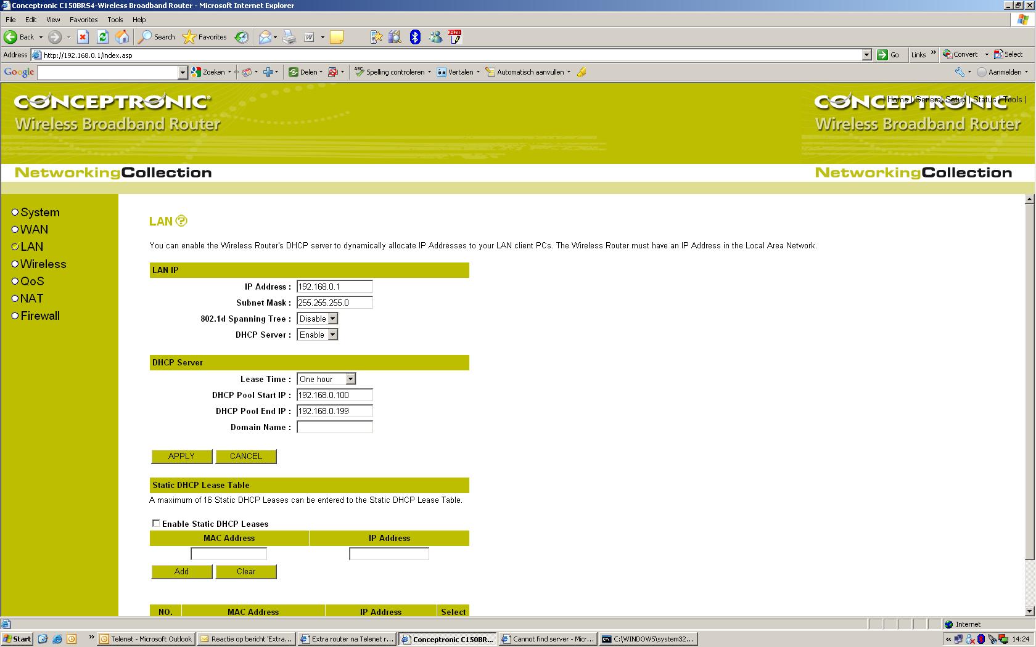The height and width of the screenshot is (647, 1036).
Task: Click the LAN help question-mark icon
Action: point(181,221)
